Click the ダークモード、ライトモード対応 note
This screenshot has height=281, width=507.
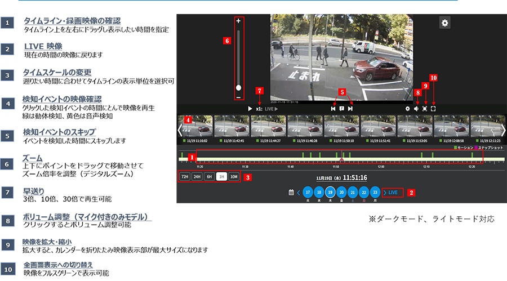pyautogui.click(x=432, y=219)
